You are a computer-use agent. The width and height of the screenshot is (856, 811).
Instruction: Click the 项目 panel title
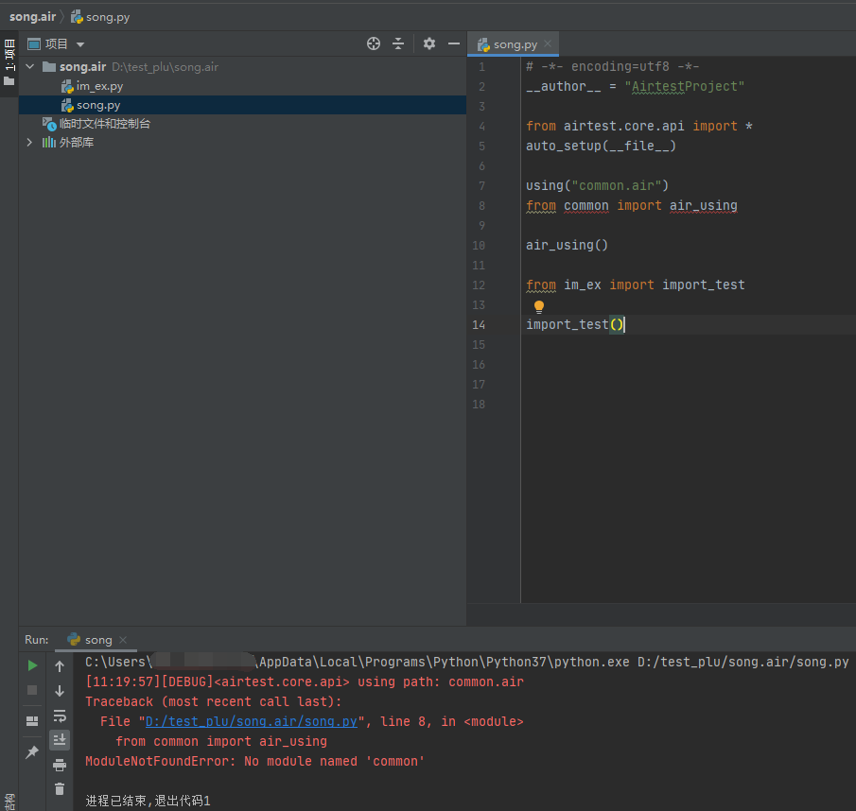(56, 44)
